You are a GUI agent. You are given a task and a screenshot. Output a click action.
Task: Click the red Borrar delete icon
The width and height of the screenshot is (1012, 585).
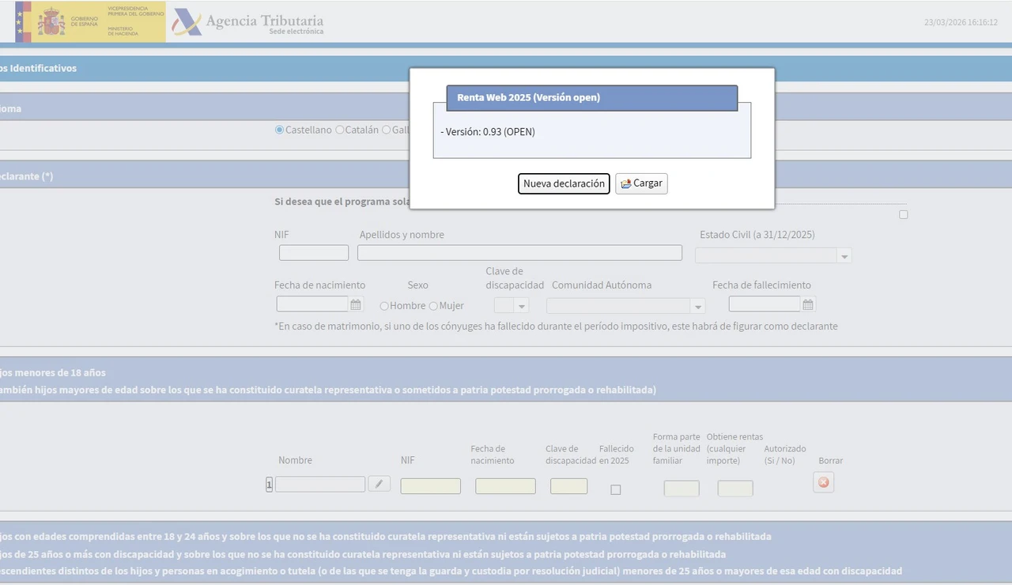coord(824,482)
